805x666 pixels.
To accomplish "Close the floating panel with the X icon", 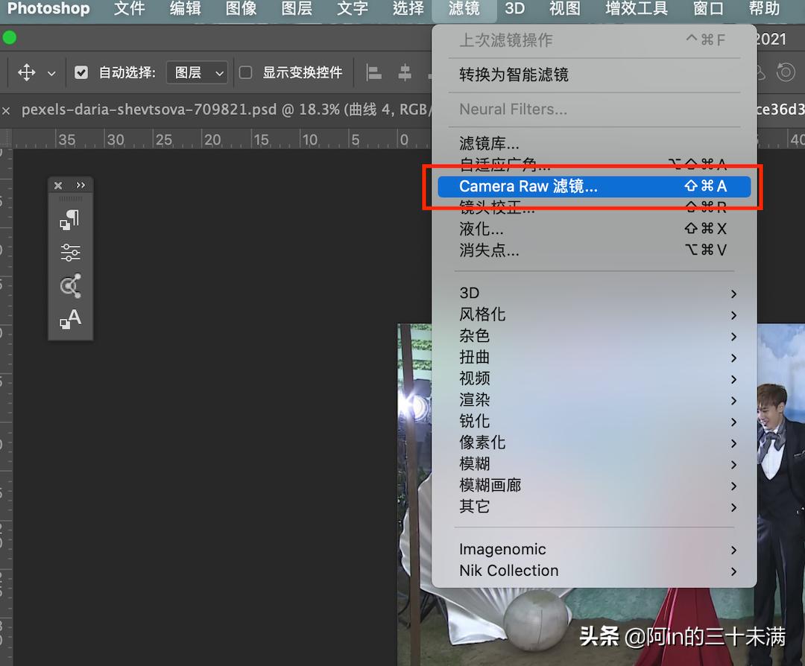I will coord(58,185).
